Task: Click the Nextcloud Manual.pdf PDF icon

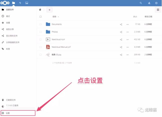Action: [48, 47]
